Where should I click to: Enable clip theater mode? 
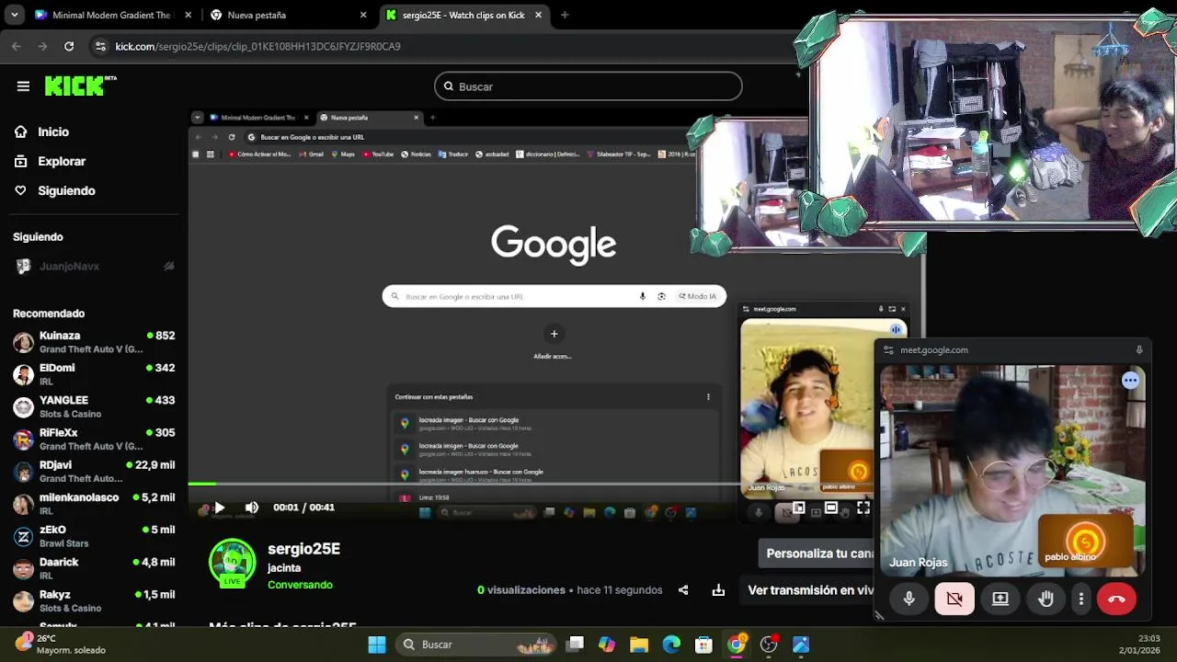(831, 508)
